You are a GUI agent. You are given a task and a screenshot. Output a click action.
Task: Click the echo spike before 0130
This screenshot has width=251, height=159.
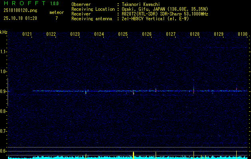coord(236,89)
